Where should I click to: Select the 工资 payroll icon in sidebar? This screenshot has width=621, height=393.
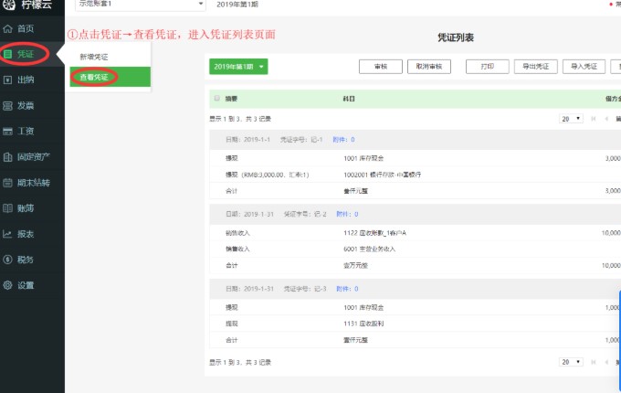point(8,132)
